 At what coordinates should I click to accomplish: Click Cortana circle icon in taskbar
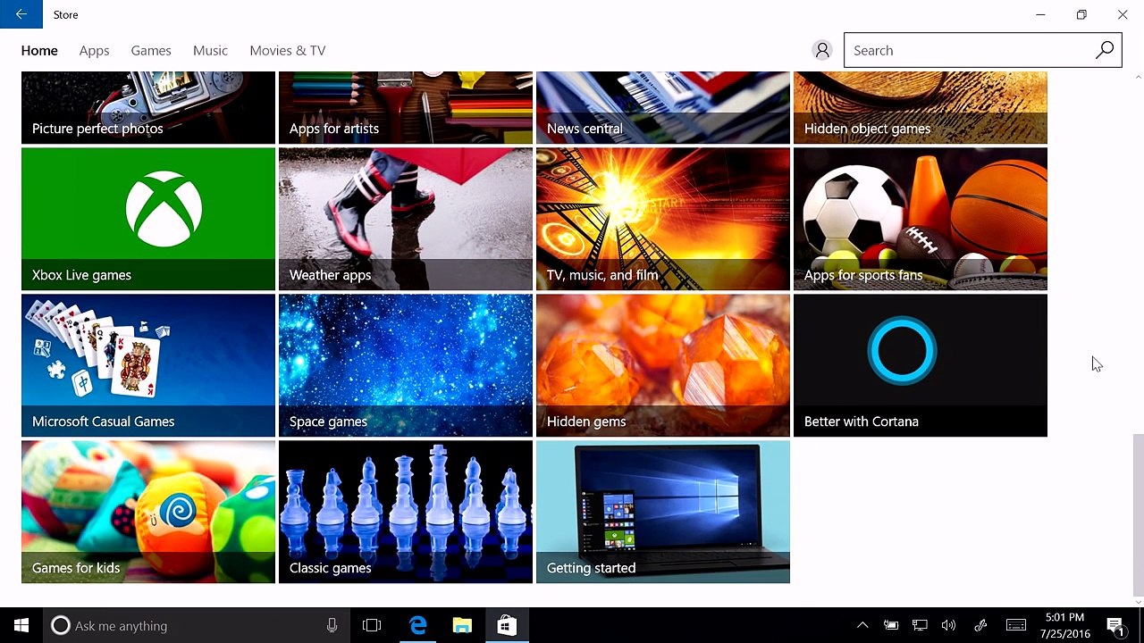tap(61, 625)
